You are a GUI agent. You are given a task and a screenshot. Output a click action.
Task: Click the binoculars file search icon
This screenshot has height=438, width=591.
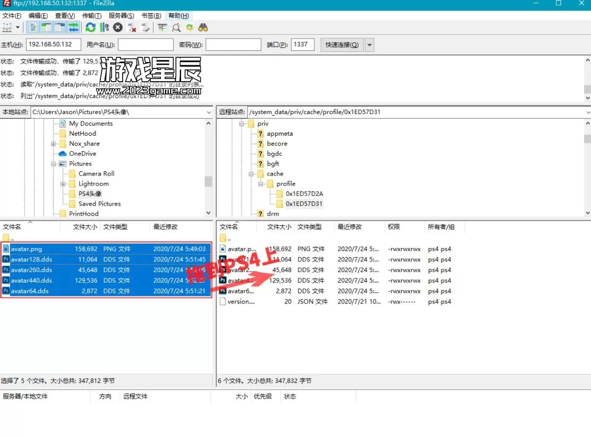(203, 27)
